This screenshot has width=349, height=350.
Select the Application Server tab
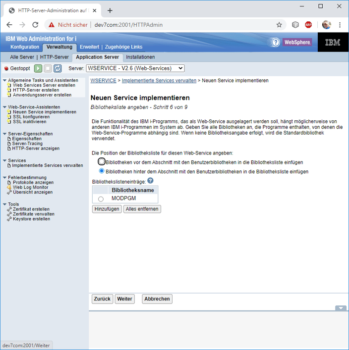click(98, 57)
